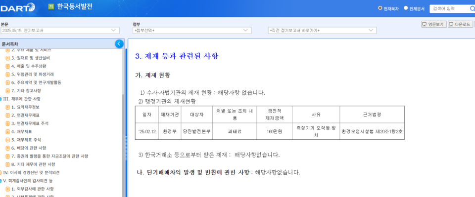Open 2. 연결재무제표 section
475x197 pixels.
pos(25,115)
